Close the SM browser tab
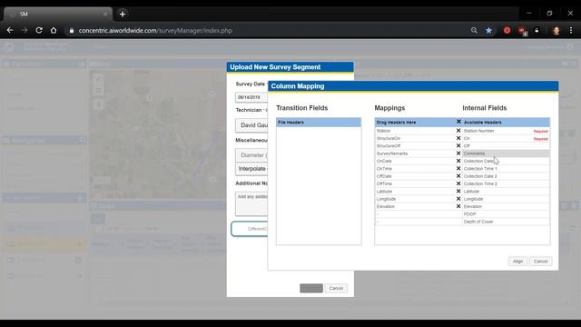The width and height of the screenshot is (581, 327). coord(105,15)
